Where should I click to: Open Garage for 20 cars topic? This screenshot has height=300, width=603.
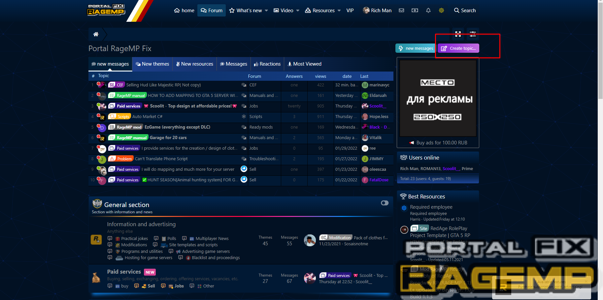click(168, 138)
